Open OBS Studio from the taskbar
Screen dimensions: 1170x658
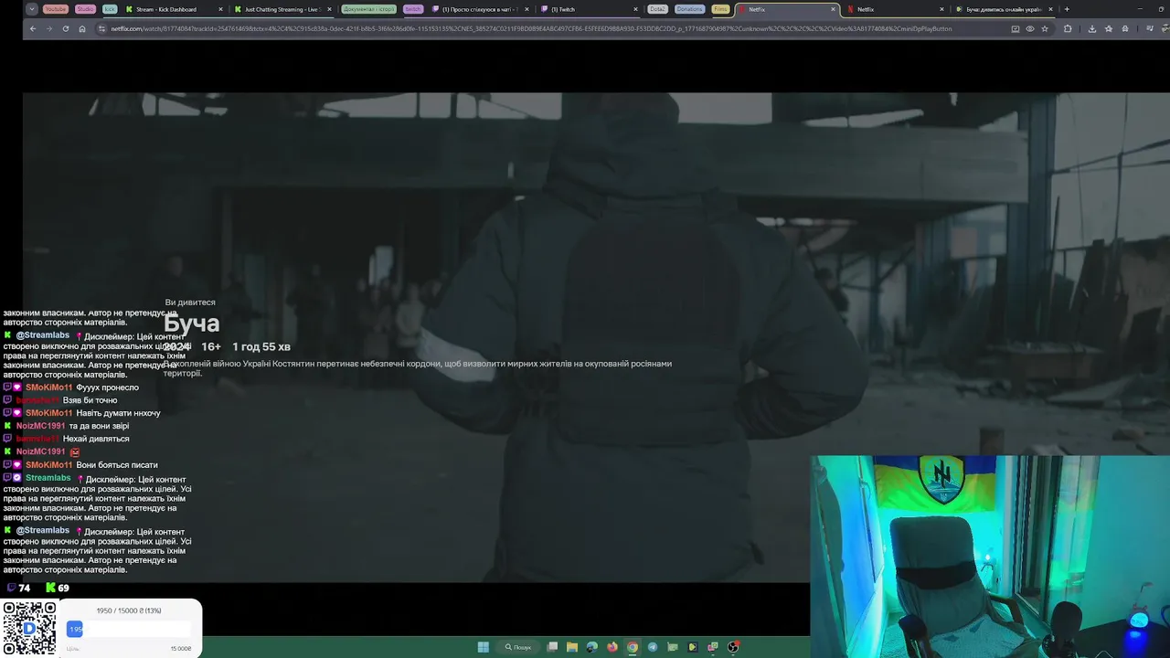point(733,647)
